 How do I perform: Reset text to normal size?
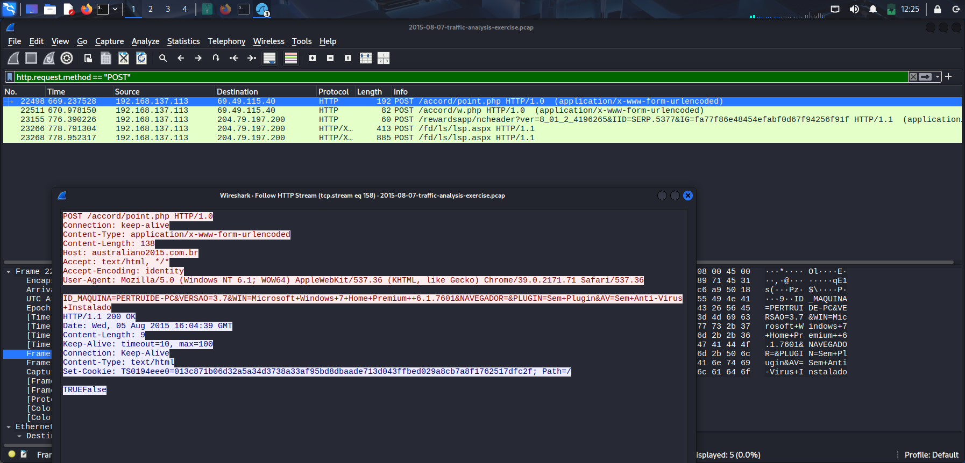point(348,58)
